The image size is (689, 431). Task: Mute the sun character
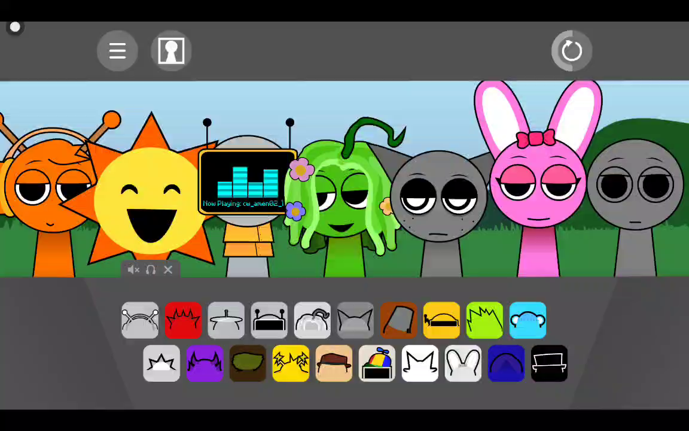[133, 270]
